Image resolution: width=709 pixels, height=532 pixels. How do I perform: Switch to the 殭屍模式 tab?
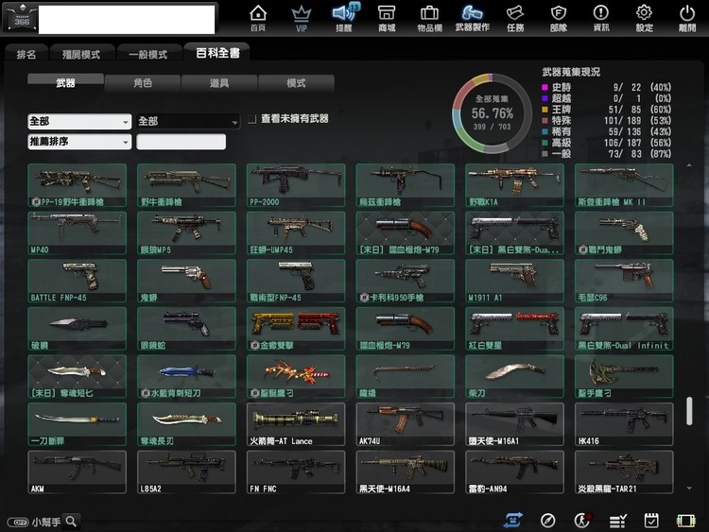[81, 54]
